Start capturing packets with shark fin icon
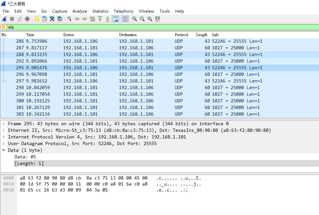 4,19
